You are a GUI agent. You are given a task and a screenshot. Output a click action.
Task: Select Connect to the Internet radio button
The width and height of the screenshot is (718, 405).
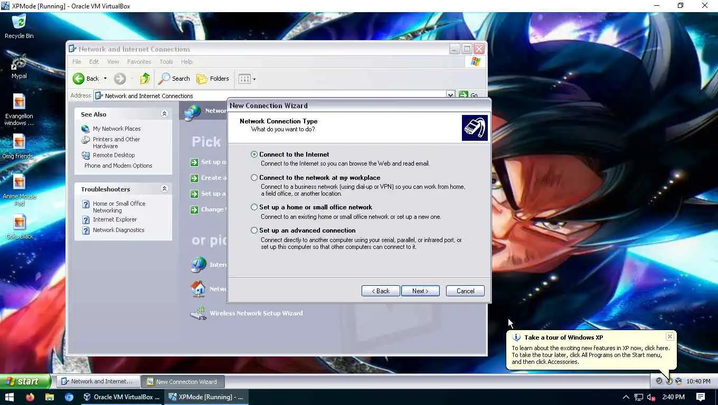254,155
